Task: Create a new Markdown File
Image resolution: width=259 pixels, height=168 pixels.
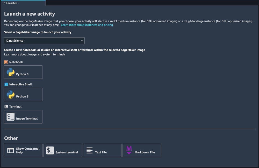Action: point(142,150)
